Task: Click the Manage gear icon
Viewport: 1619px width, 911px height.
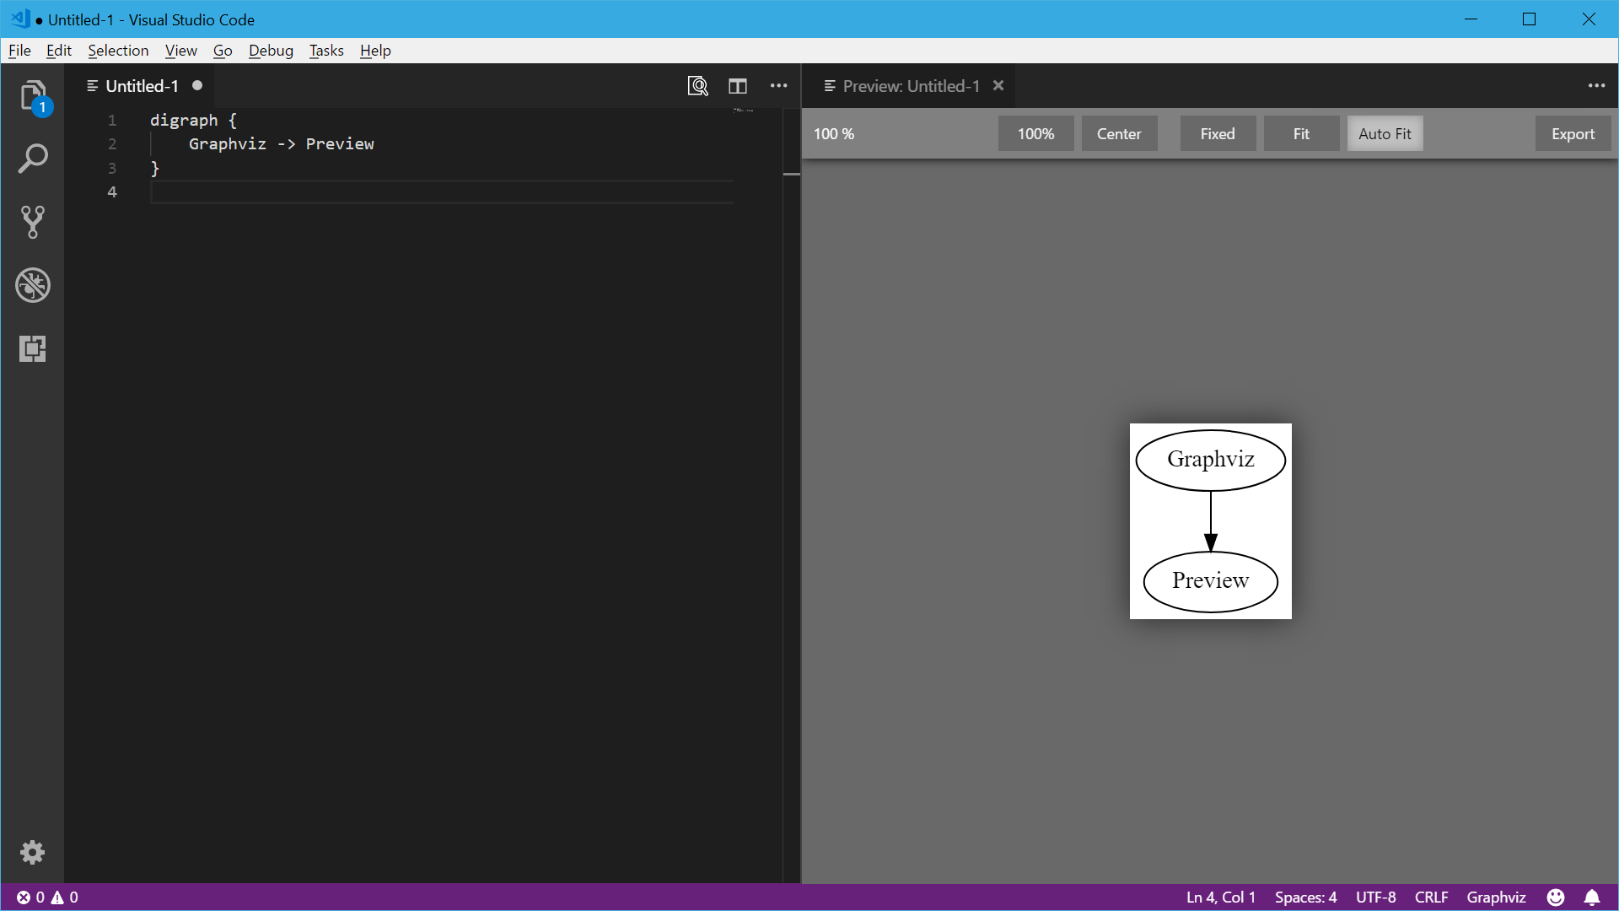Action: (x=32, y=852)
